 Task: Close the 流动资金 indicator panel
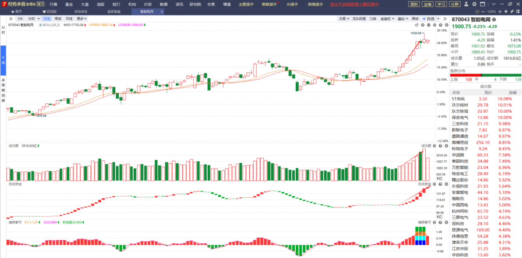click(x=446, y=184)
